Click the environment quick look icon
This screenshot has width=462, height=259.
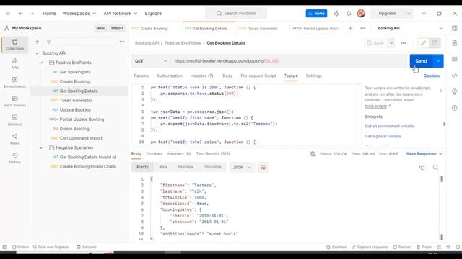click(454, 29)
